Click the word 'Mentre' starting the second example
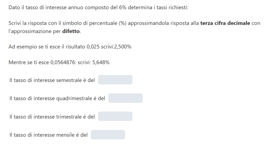The width and height of the screenshot is (279, 144). pos(16,62)
